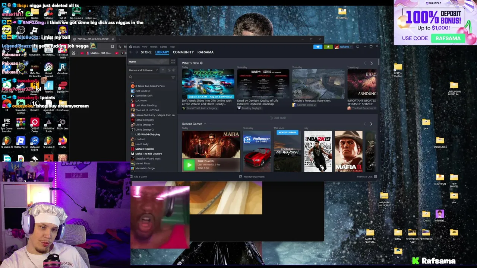Click the Add a Game plus icon
The image size is (477, 268).
point(131,176)
